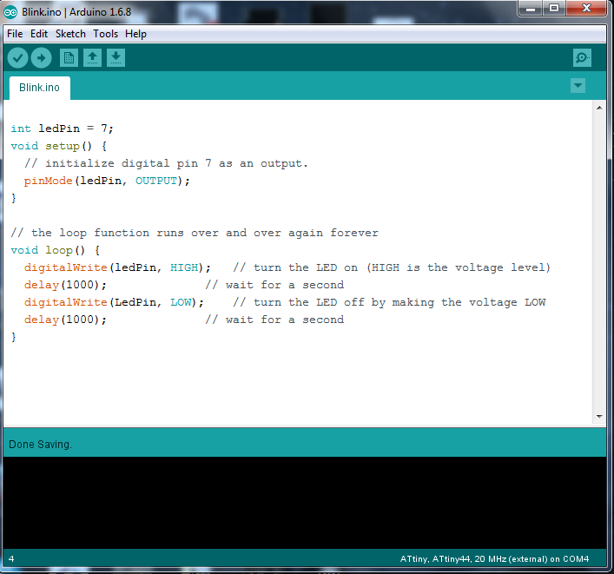Click the editor scrollbar up arrow

(599, 108)
